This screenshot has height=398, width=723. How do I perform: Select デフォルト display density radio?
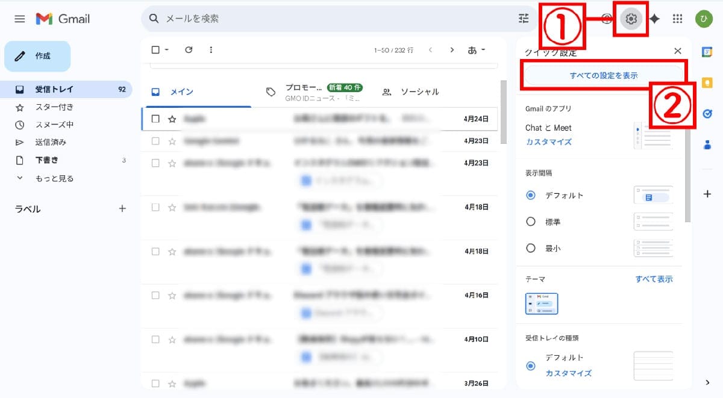pyautogui.click(x=531, y=195)
